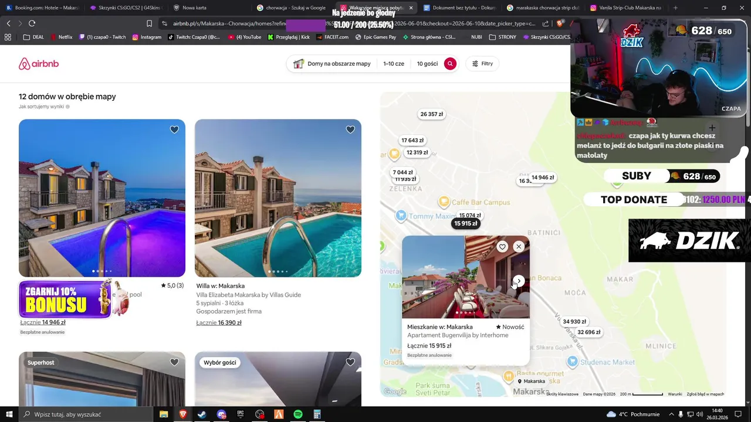This screenshot has height=422, width=751.
Task: Open Villa Elizabeta pool photo thumbnail
Action: pos(278,198)
